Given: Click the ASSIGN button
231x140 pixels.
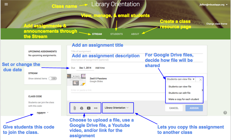Looking at the screenshot, I should pos(194,108).
